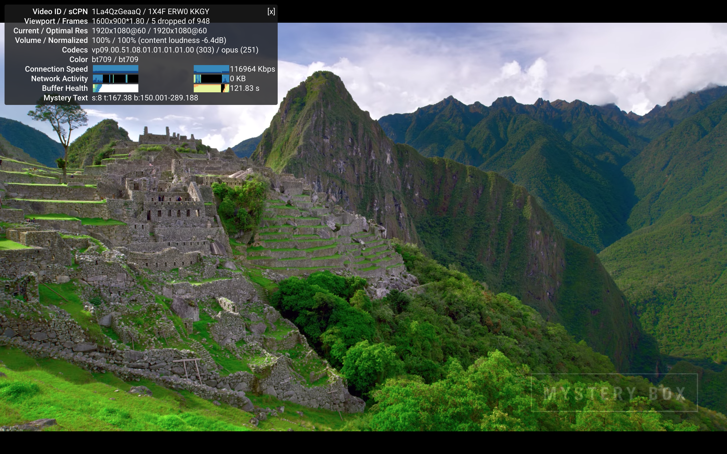Click the Mystery Text row value
The height and width of the screenshot is (454, 727).
[x=145, y=98]
